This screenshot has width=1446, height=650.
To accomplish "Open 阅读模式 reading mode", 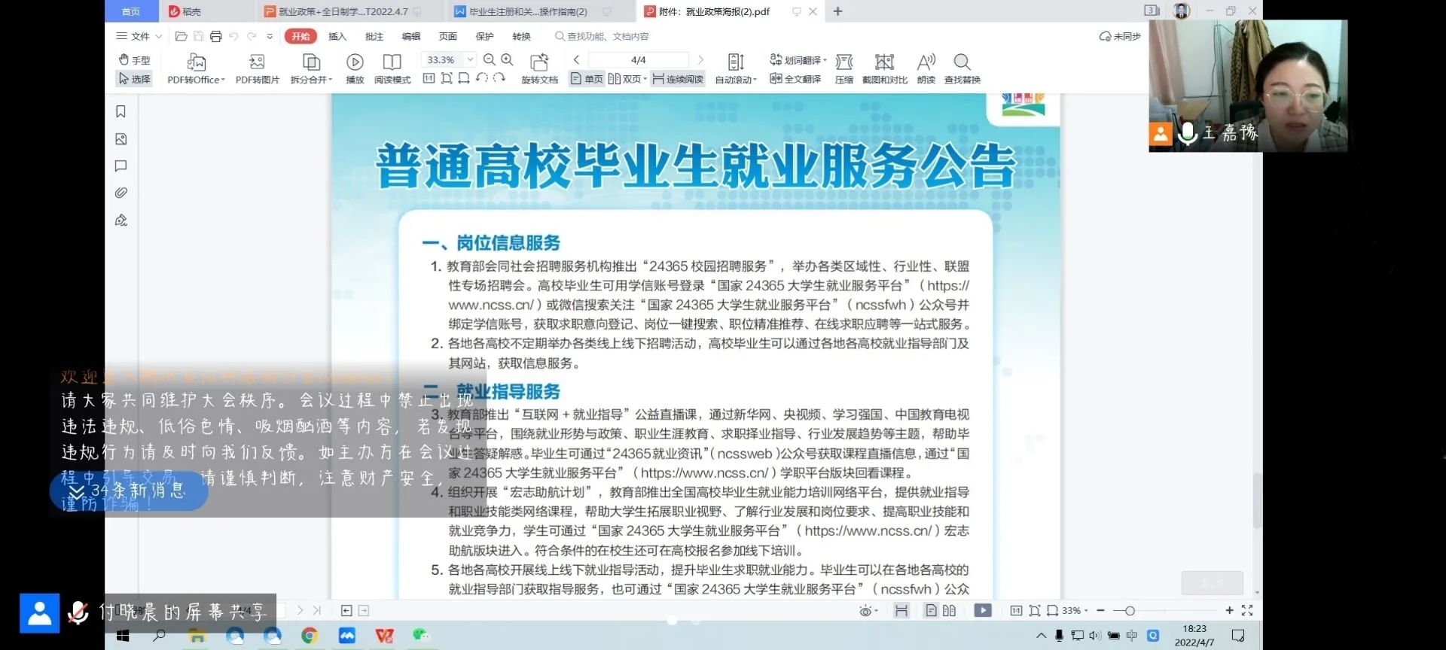I will (x=392, y=62).
